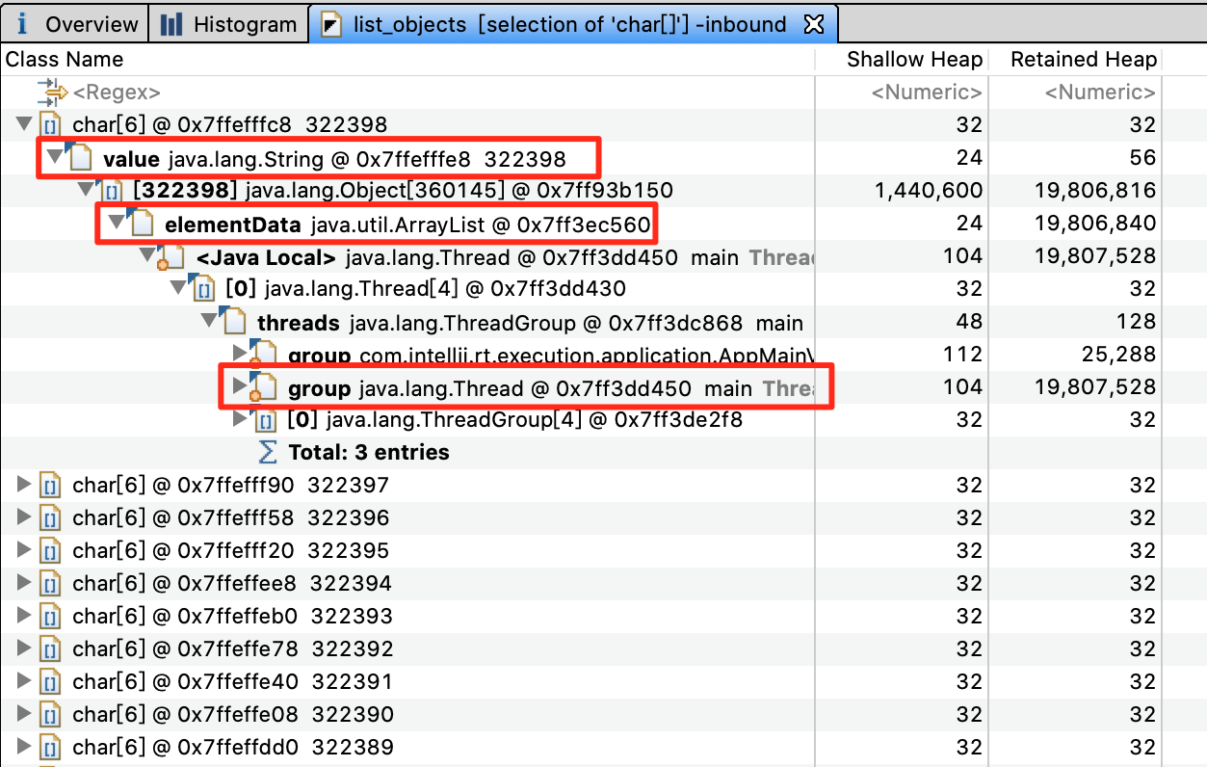The width and height of the screenshot is (1207, 767).
Task: Click the Shallow Heap Numeric filter field
Action: point(927,93)
